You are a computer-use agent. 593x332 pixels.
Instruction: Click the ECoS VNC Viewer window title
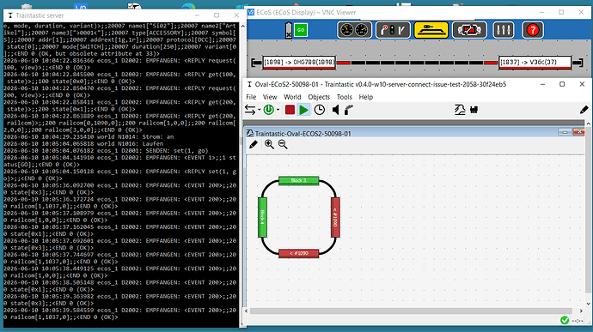[x=306, y=13]
